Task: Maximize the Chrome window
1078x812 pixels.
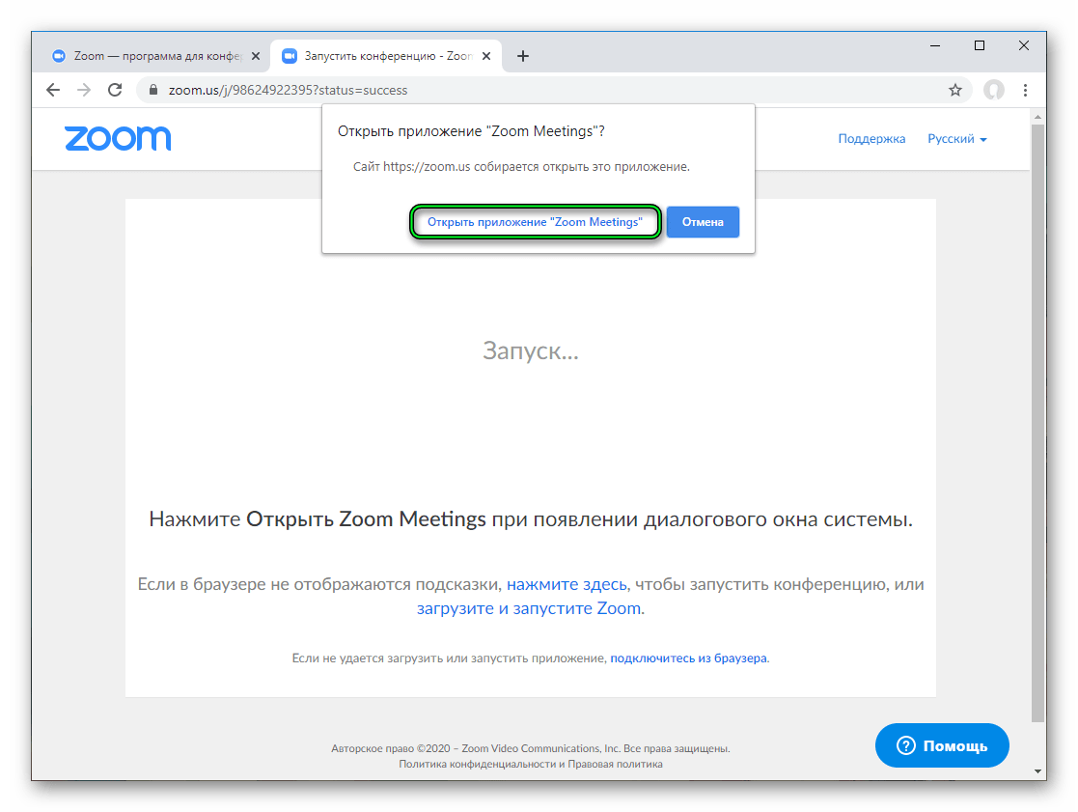Action: [x=980, y=46]
